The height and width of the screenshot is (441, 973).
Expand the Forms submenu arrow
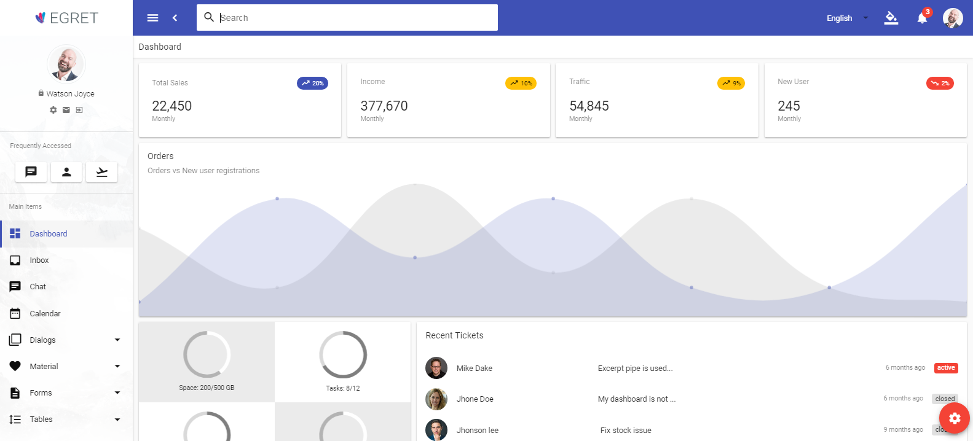click(x=117, y=392)
